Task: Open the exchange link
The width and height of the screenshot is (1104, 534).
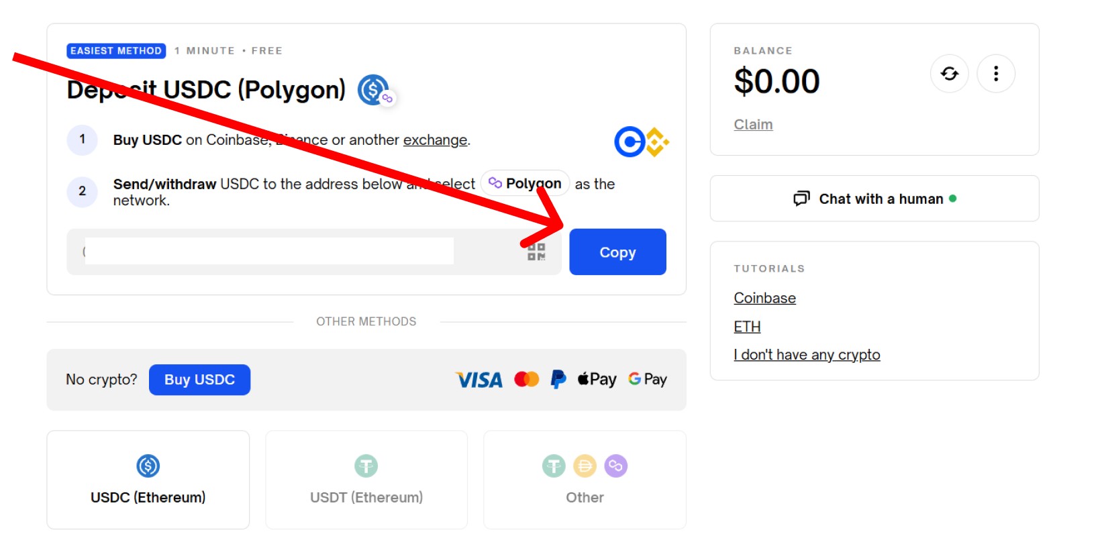Action: pyautogui.click(x=435, y=140)
